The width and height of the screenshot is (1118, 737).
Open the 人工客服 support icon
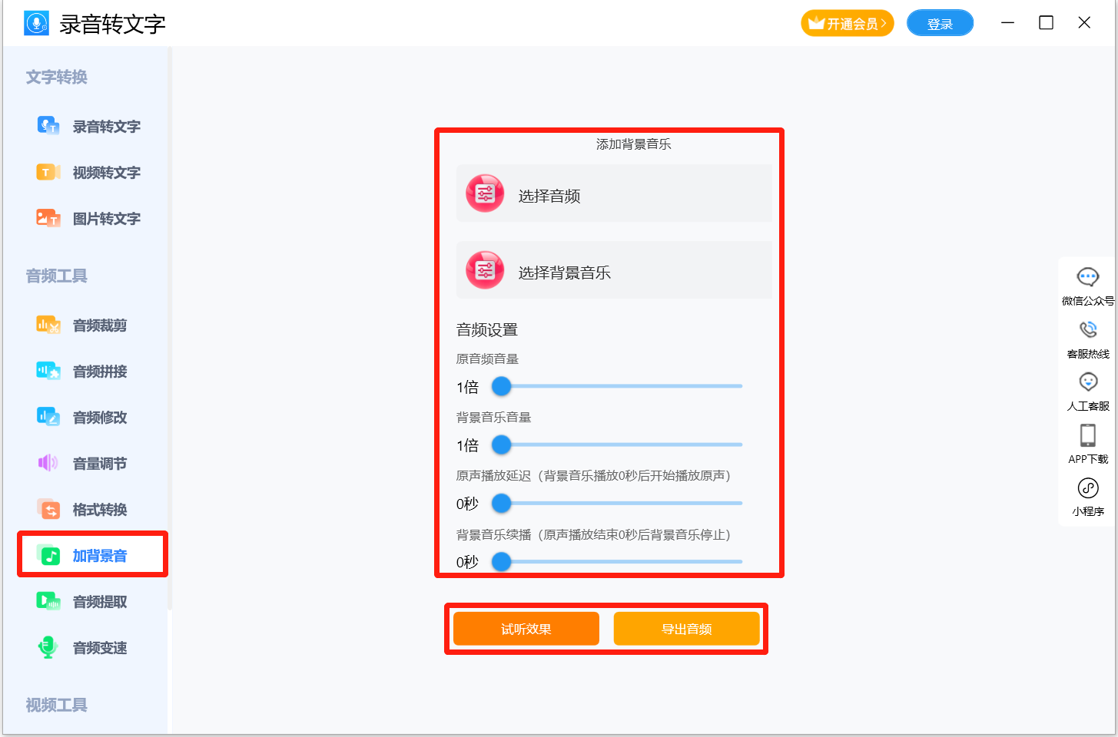pyautogui.click(x=1088, y=382)
